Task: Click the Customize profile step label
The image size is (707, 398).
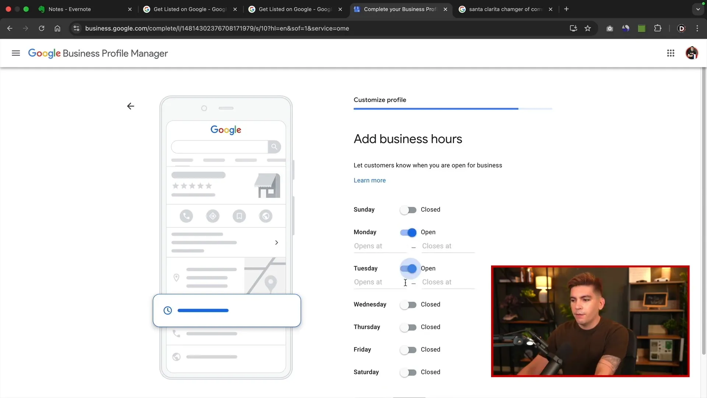Action: (x=380, y=100)
